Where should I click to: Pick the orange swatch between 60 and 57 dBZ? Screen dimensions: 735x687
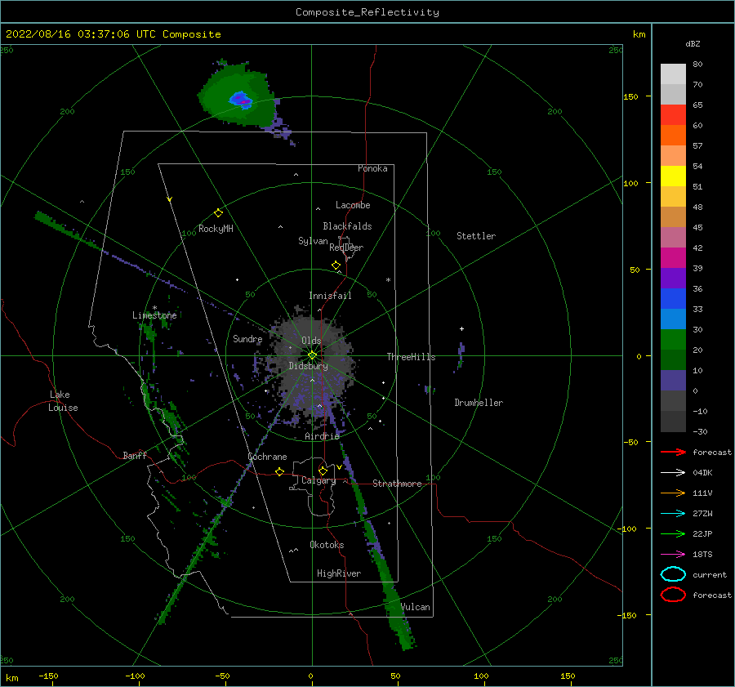click(673, 135)
